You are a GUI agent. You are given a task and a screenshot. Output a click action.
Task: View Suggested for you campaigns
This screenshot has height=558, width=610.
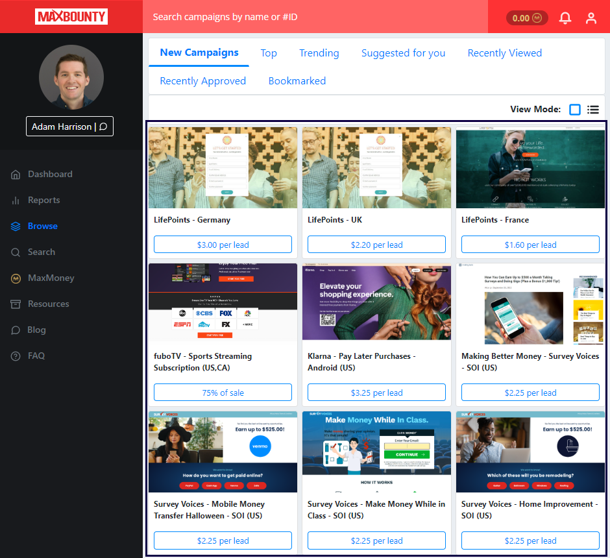403,53
